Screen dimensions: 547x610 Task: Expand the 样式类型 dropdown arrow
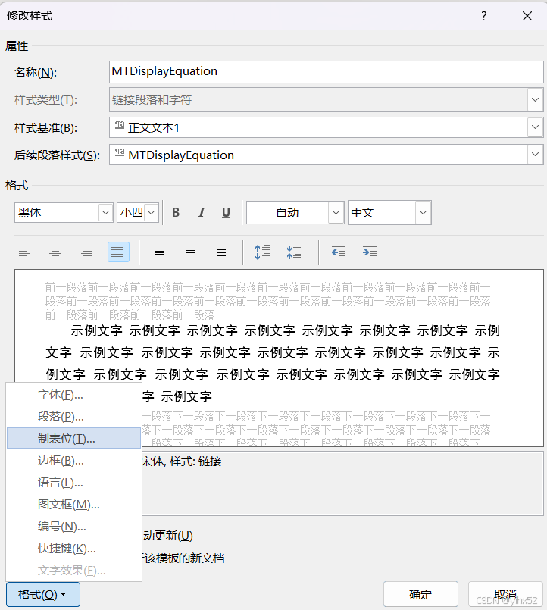click(536, 99)
